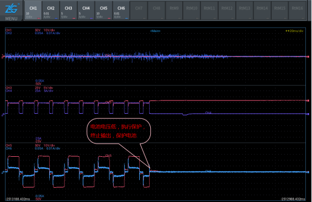Click the ZLG logo icon
Image resolution: width=312 pixels, height=202 pixels.
click(11, 8)
